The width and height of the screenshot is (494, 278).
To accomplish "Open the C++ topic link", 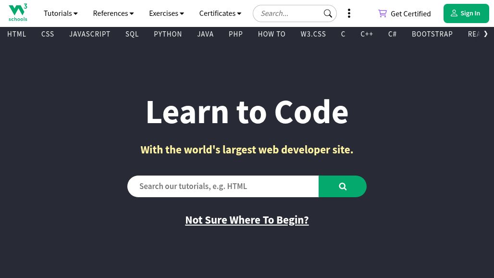I will pyautogui.click(x=367, y=34).
